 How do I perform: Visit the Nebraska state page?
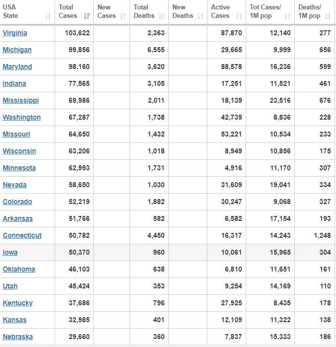click(17, 337)
